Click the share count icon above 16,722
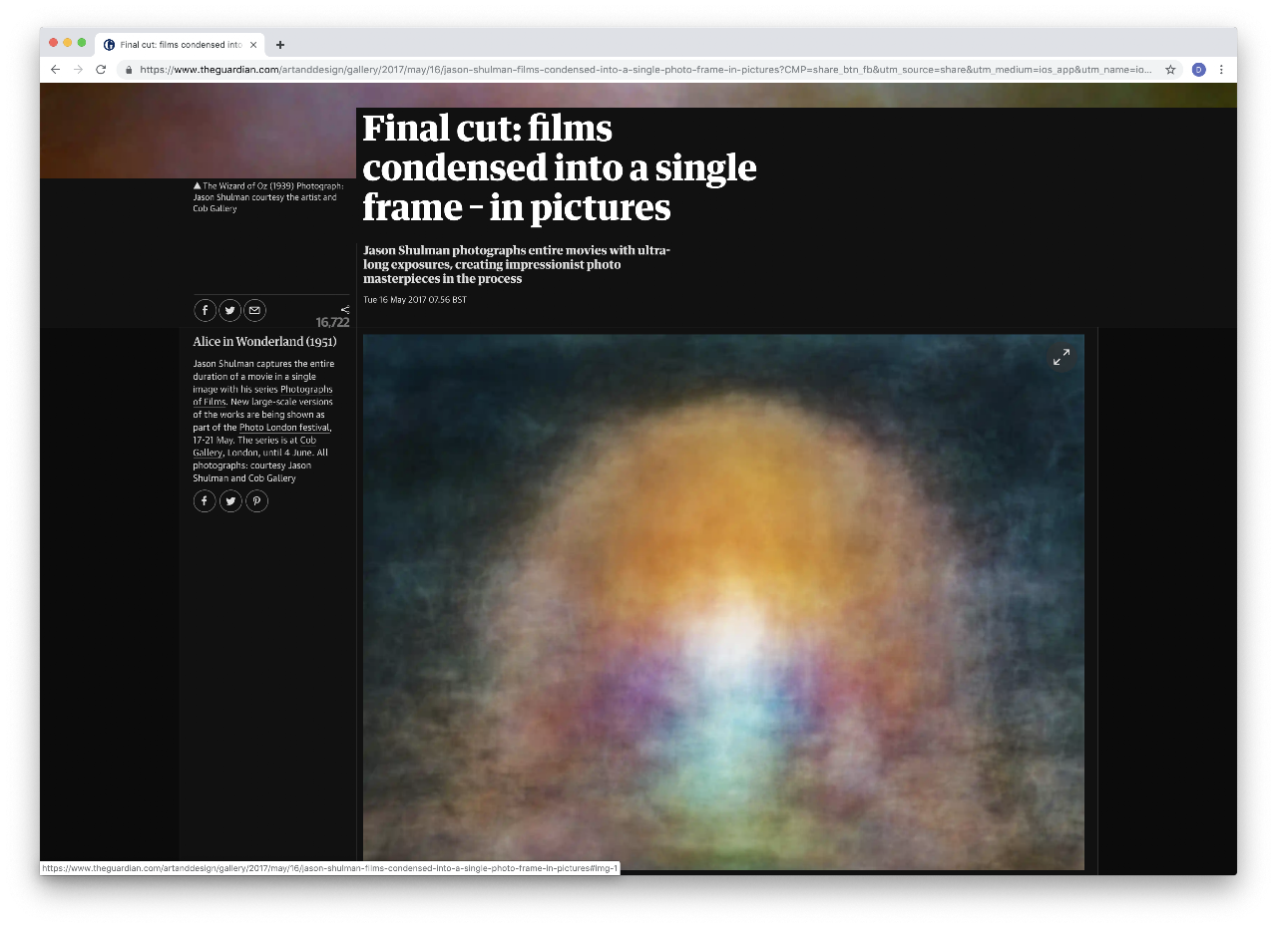This screenshot has height=928, width=1277. 345,309
